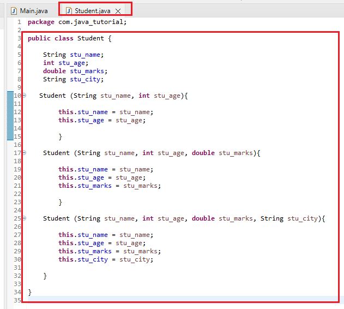Click the class closing brace on line 34
This screenshot has width=344, height=309.
(30, 292)
